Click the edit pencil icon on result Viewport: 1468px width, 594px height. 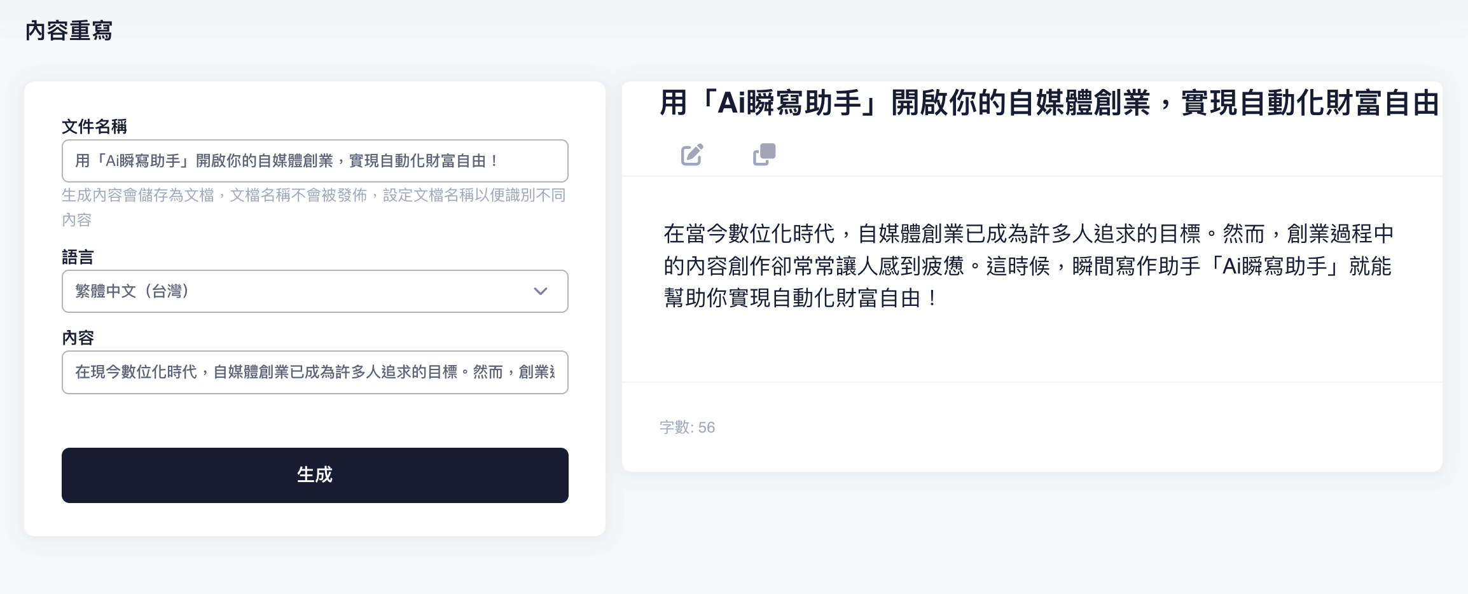coord(692,155)
